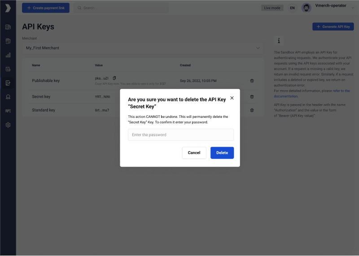Focus the Search field in top bar
The image size is (359, 256).
click(121, 8)
